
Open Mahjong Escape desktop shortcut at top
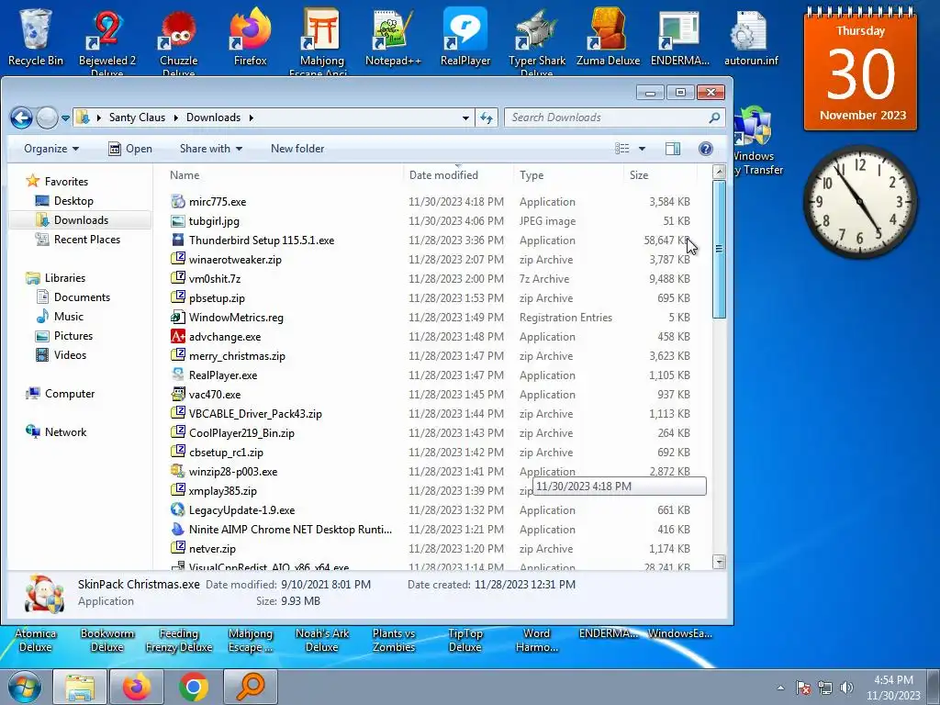[x=322, y=40]
